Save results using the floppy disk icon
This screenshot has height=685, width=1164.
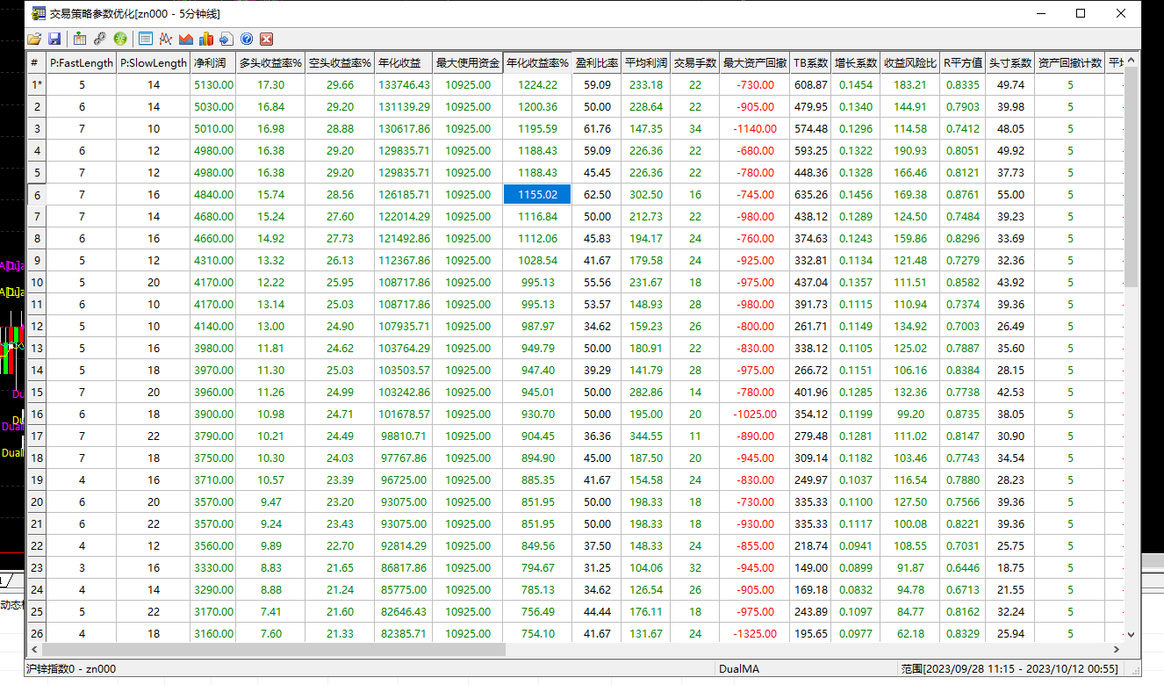pos(54,39)
